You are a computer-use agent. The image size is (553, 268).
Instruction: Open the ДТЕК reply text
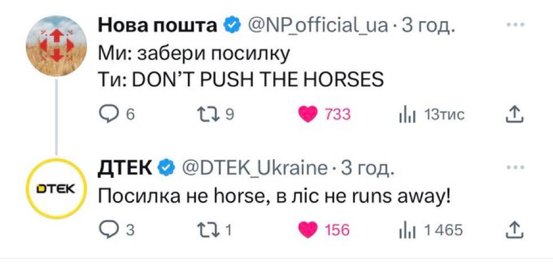275,197
